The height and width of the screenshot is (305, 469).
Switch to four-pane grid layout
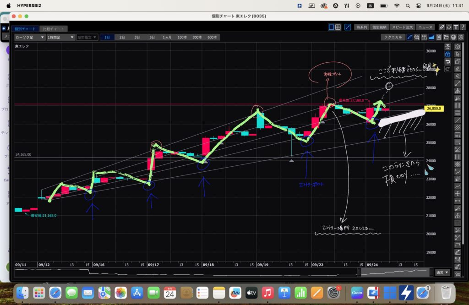tap(338, 27)
